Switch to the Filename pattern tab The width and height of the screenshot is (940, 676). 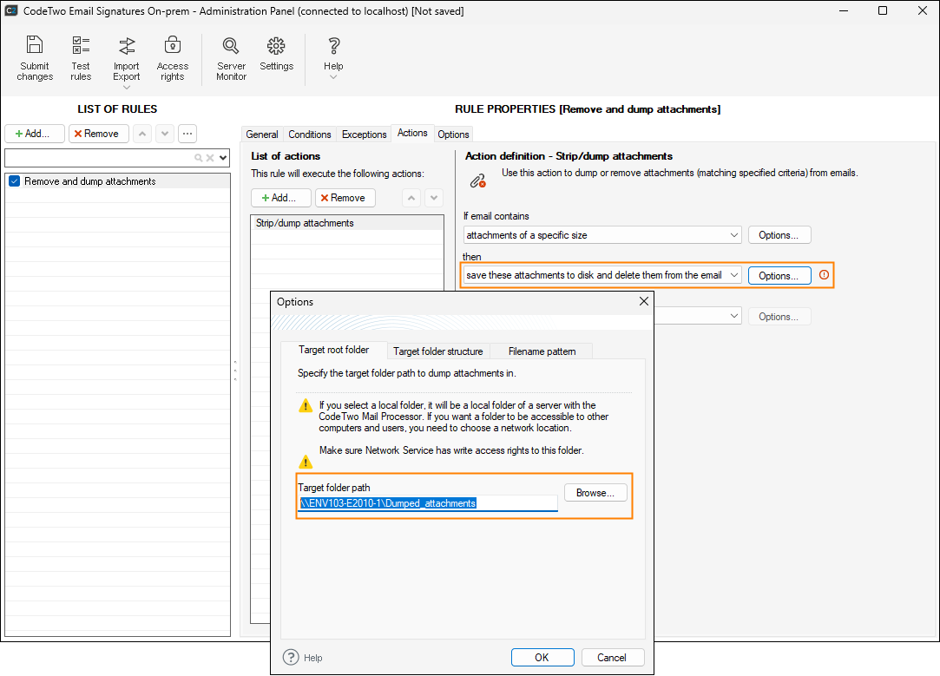point(542,351)
